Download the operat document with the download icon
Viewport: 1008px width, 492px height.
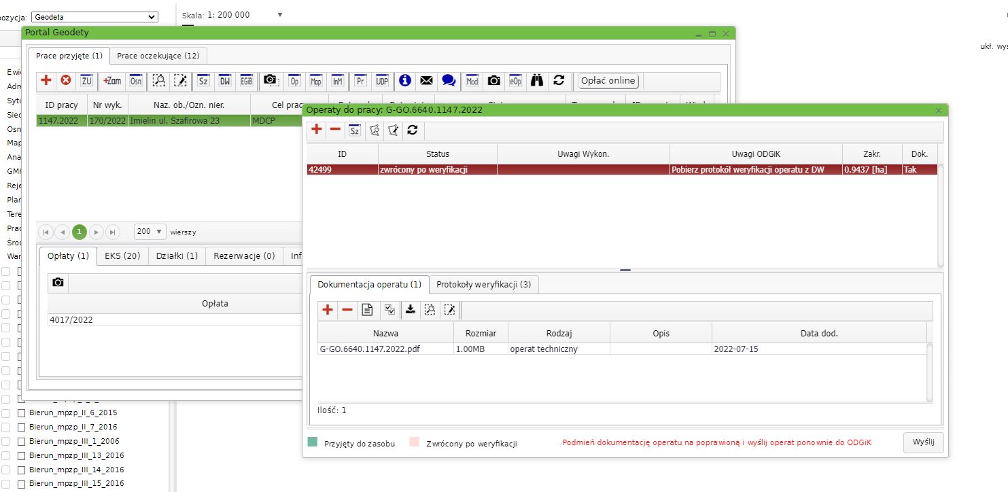coord(410,310)
